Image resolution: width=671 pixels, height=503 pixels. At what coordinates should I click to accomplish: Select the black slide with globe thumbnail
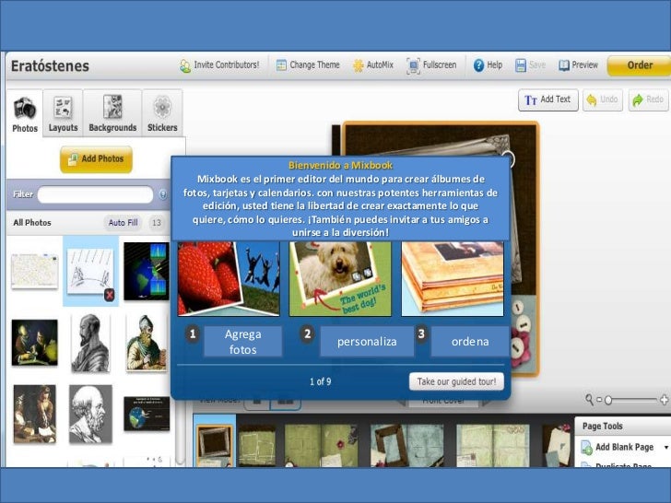[147, 414]
